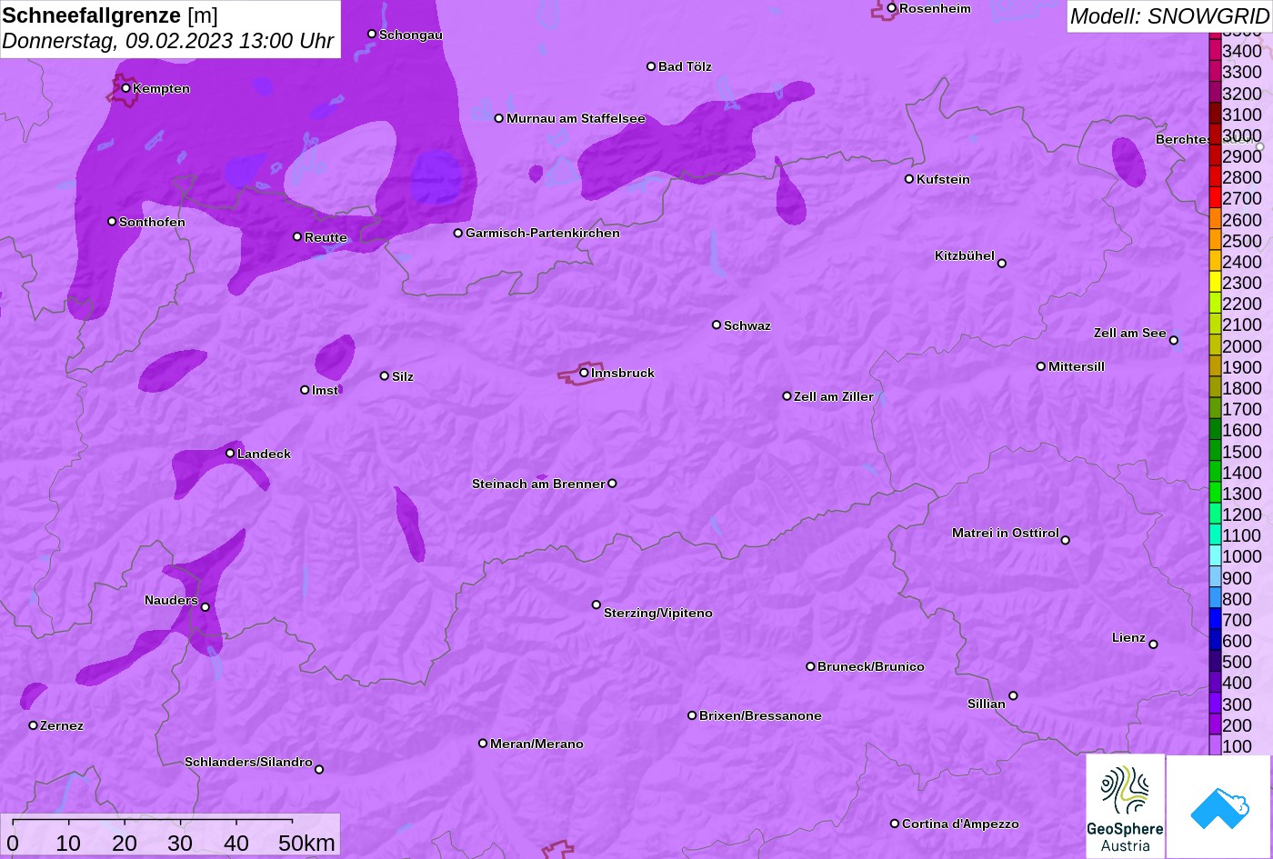Click the Sillian marker dot
This screenshot has width=1273, height=859.
1013,696
